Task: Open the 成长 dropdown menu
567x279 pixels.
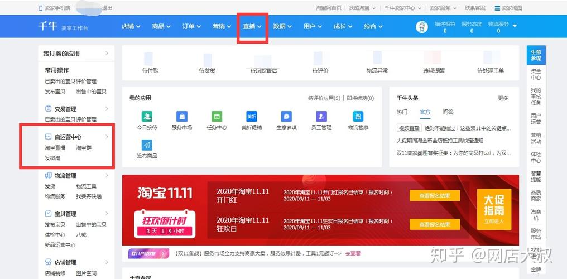Action: (343, 26)
